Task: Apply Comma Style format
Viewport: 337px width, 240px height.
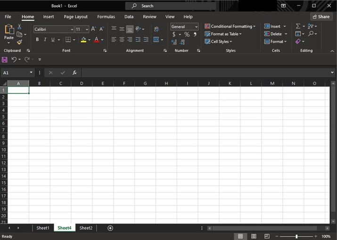Action: tap(195, 34)
